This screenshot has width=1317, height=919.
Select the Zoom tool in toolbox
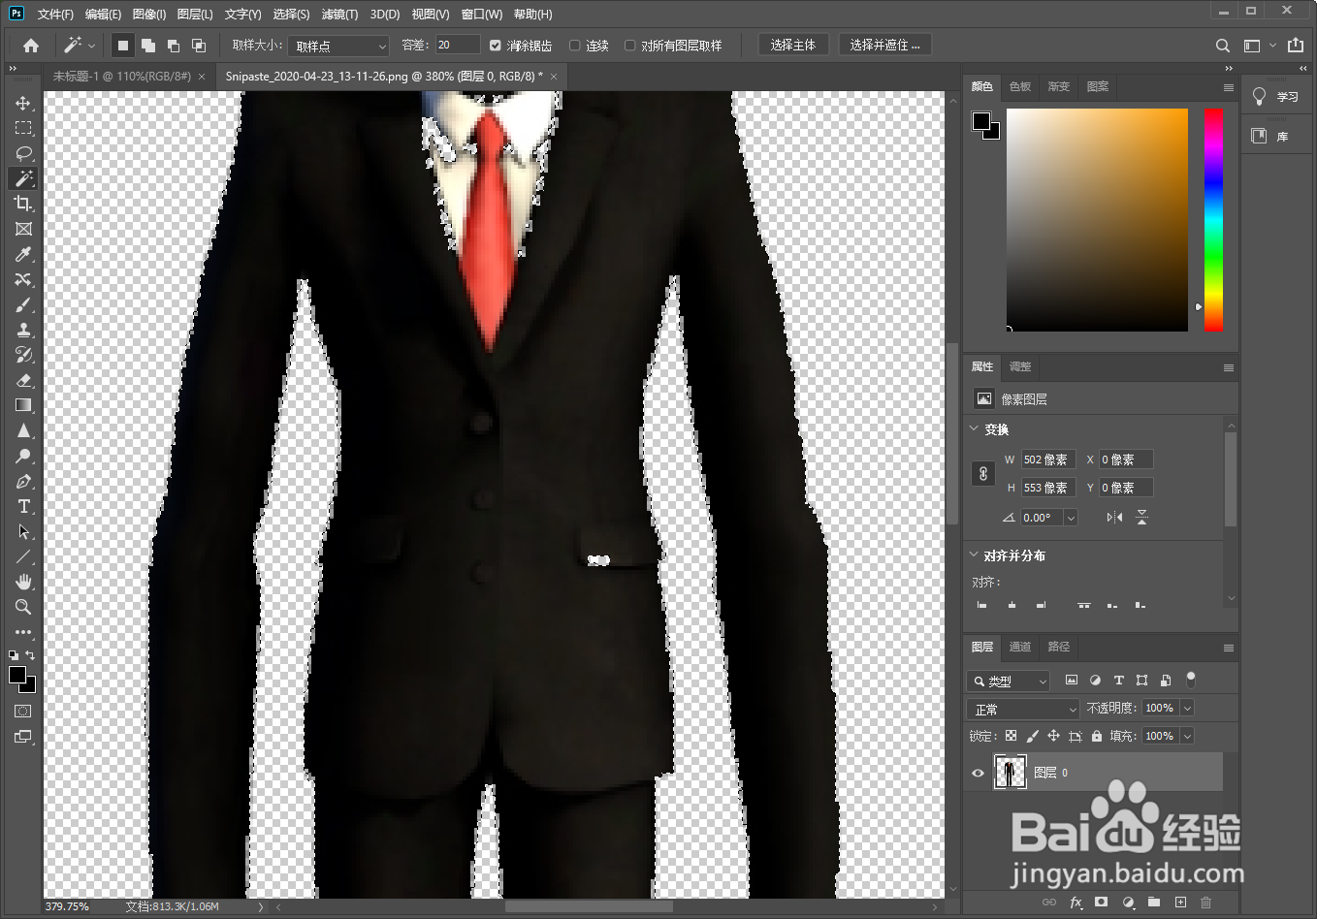[x=23, y=607]
